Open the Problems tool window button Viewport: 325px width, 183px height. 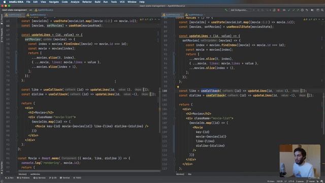(x=23, y=178)
